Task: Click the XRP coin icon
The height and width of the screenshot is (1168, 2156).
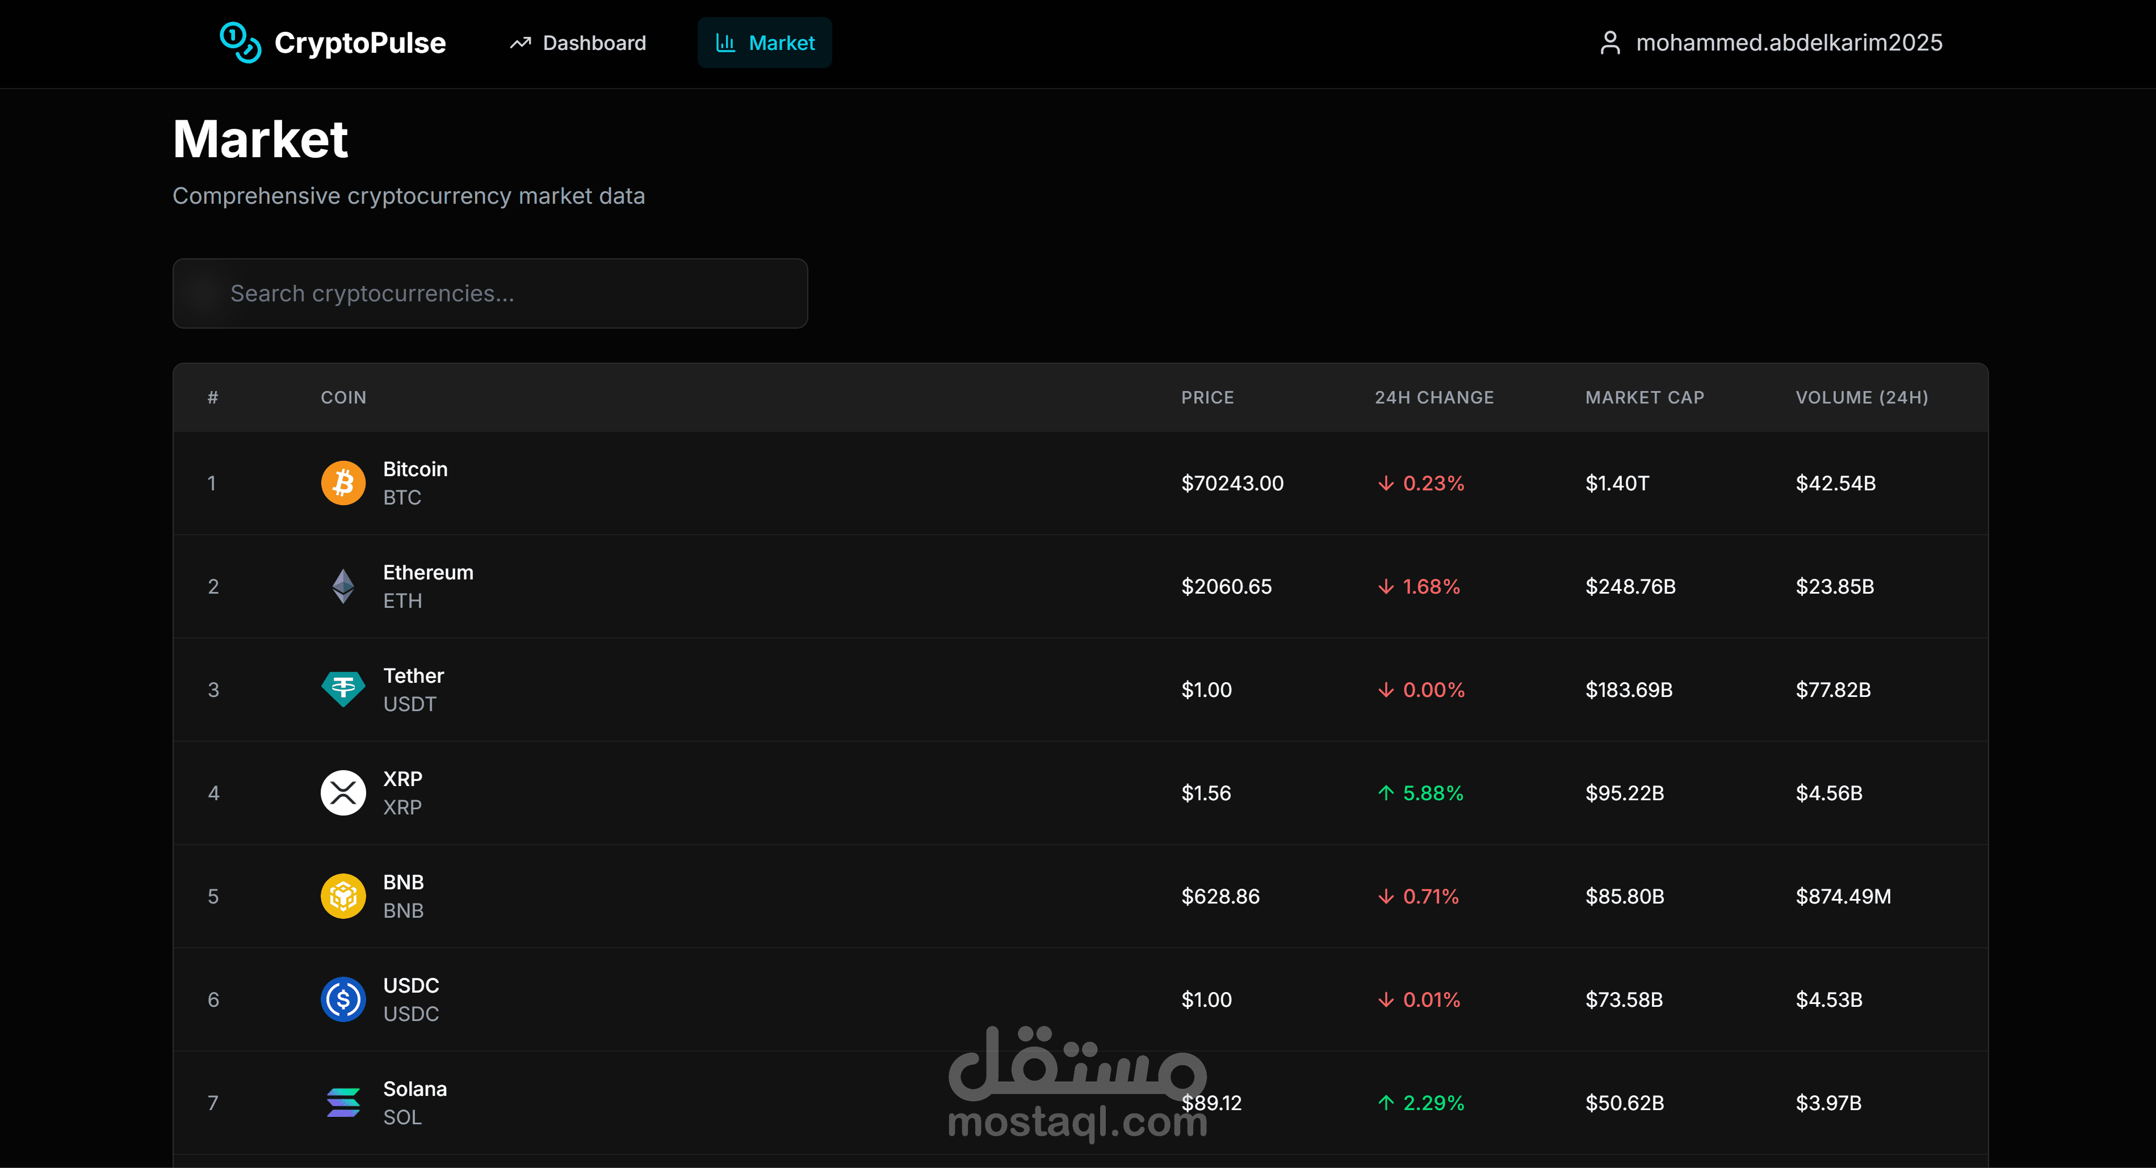Action: point(343,793)
